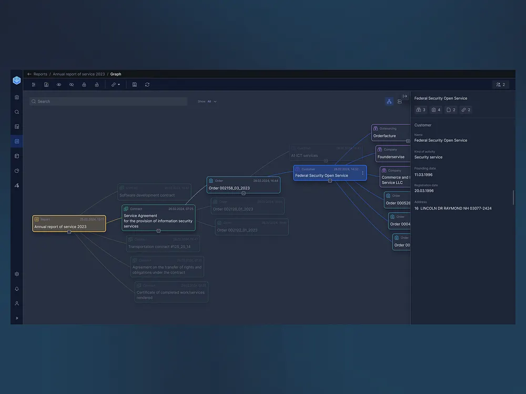Open the link tool dropdown arrow
526x394 pixels.
[x=120, y=85]
